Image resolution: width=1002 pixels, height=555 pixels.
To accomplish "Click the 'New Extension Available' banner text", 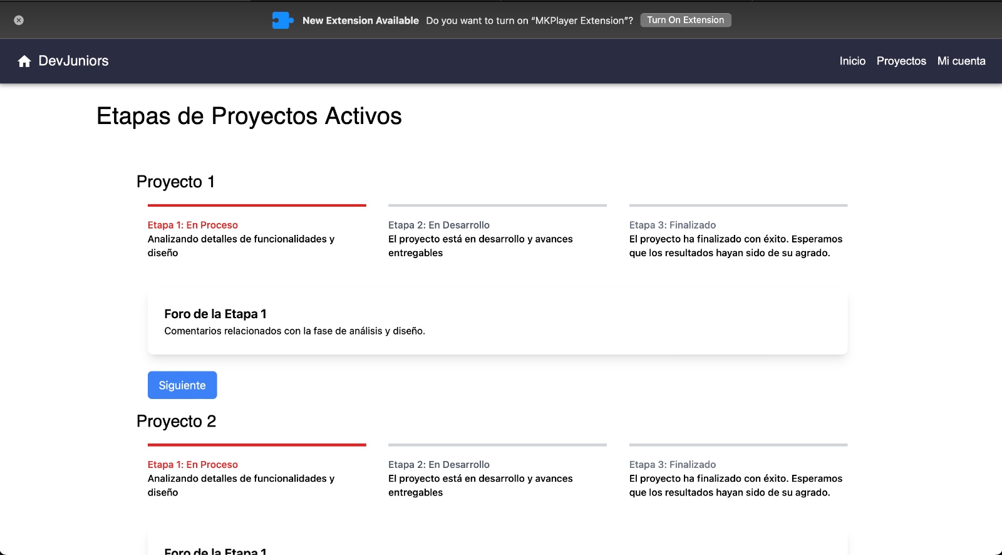I will point(361,21).
